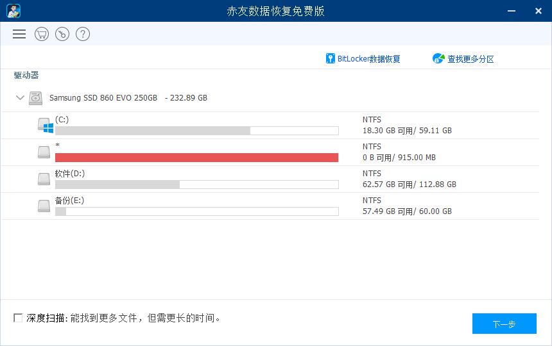Image resolution: width=552 pixels, height=346 pixels.
Task: Click the app logo in title bar
Action: [x=13, y=11]
